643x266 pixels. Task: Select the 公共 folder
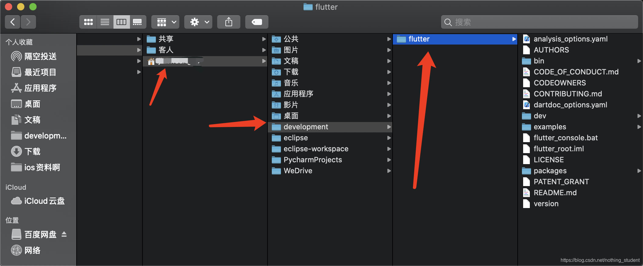330,39
